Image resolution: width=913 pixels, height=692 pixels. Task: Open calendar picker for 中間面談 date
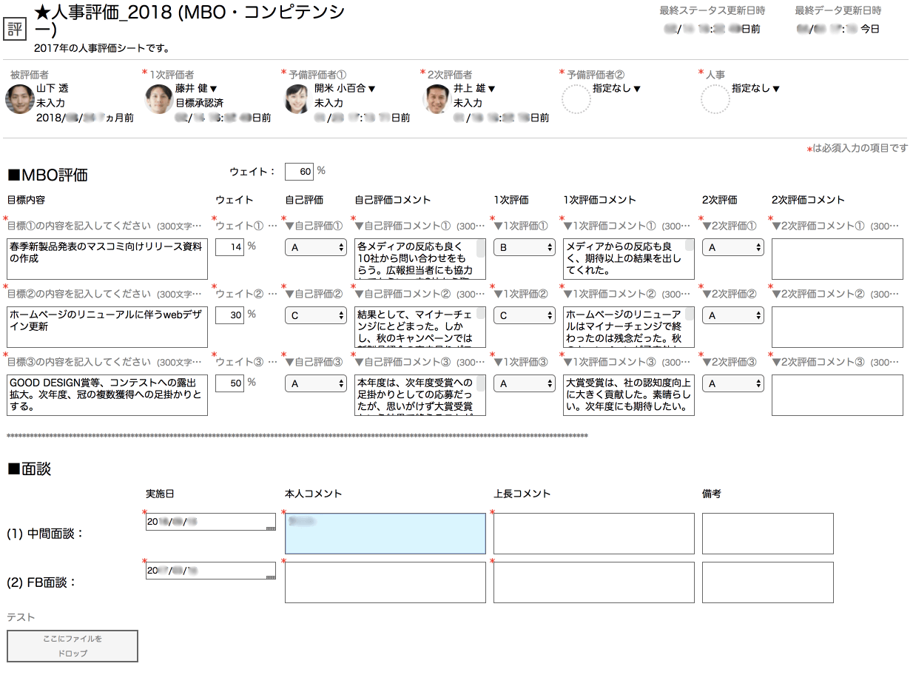[271, 527]
